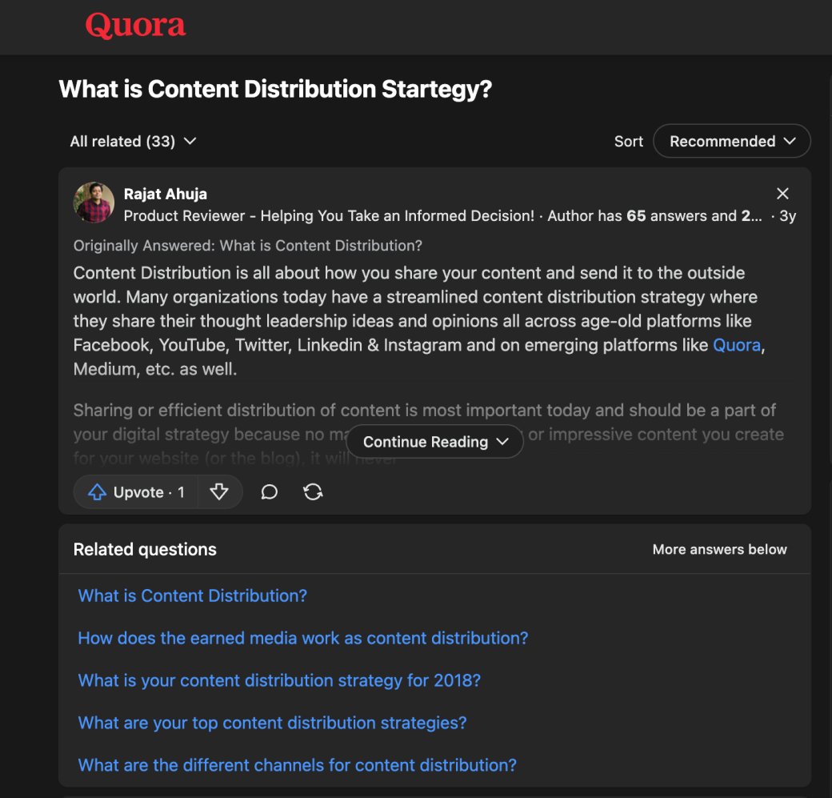Open the Recommended sort dropdown
This screenshot has height=798, width=832.
[730, 141]
